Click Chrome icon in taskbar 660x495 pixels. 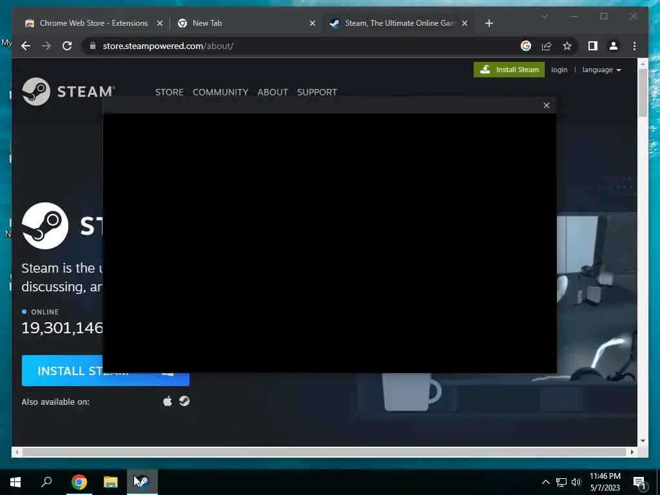point(79,482)
